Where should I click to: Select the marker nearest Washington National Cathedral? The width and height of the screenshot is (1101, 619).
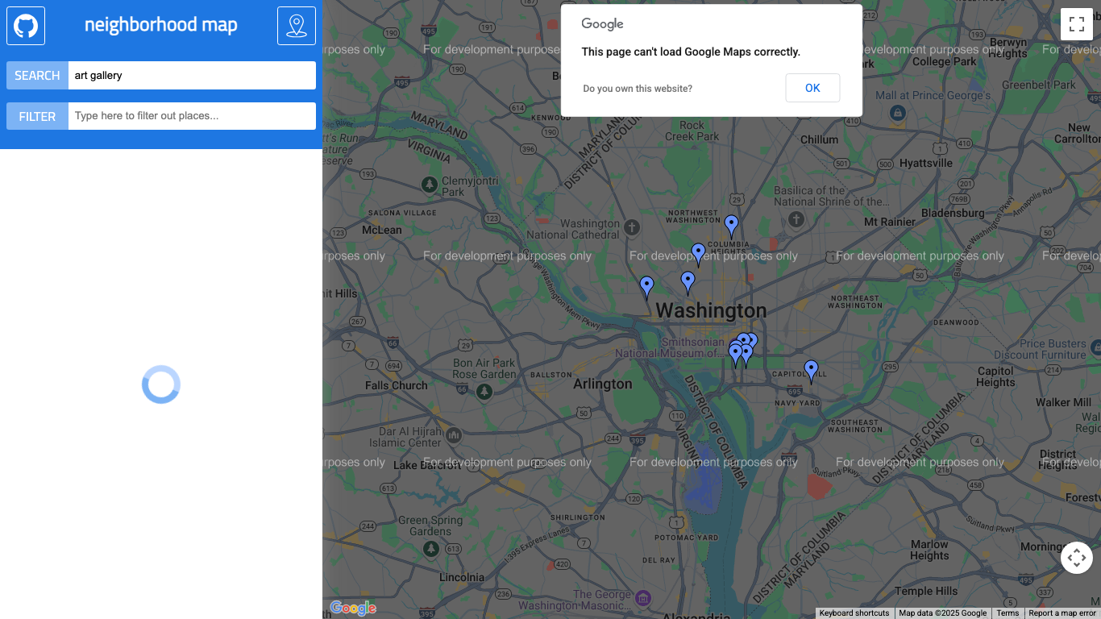click(x=646, y=288)
